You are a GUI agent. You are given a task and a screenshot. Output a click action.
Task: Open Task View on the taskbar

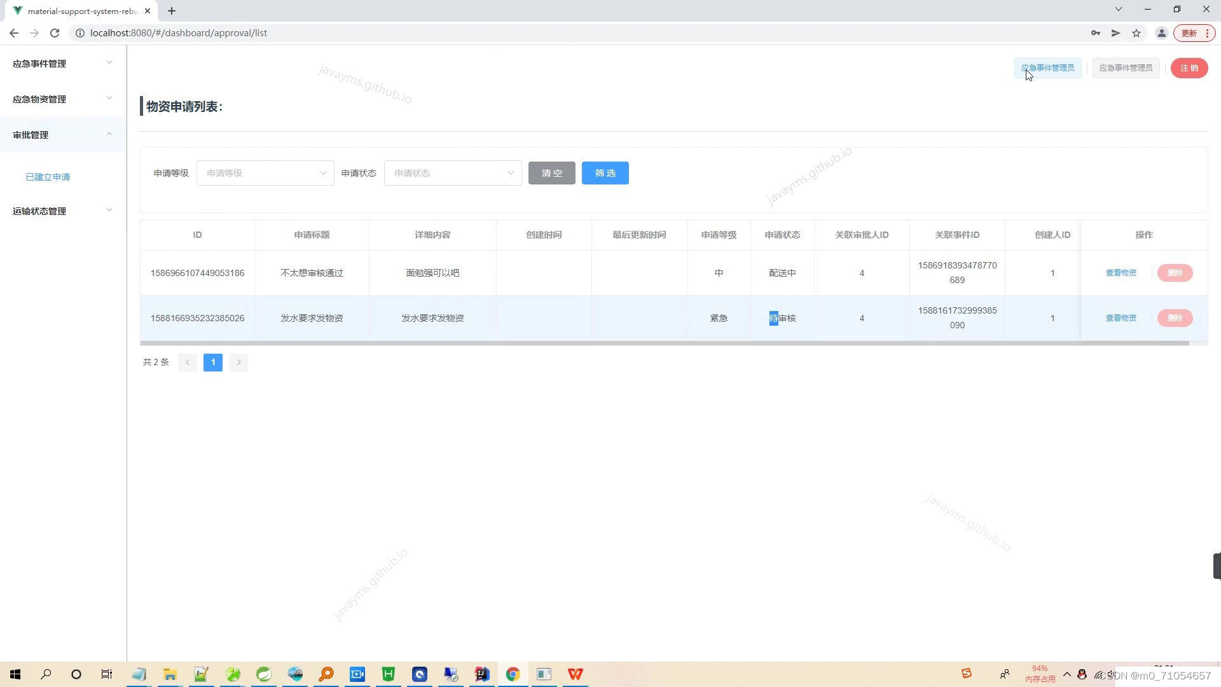point(107,674)
